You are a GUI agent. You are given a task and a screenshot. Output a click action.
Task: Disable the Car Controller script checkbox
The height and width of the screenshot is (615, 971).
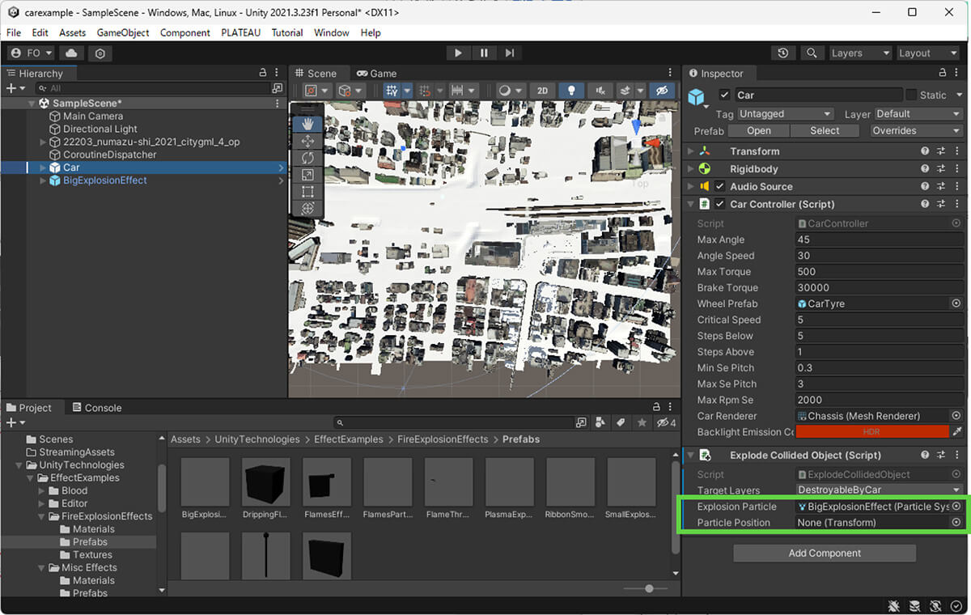720,205
